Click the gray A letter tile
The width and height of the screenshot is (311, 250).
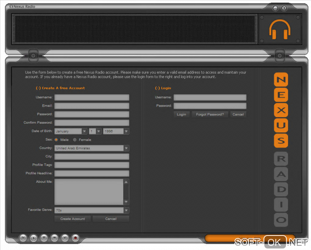point(281,174)
